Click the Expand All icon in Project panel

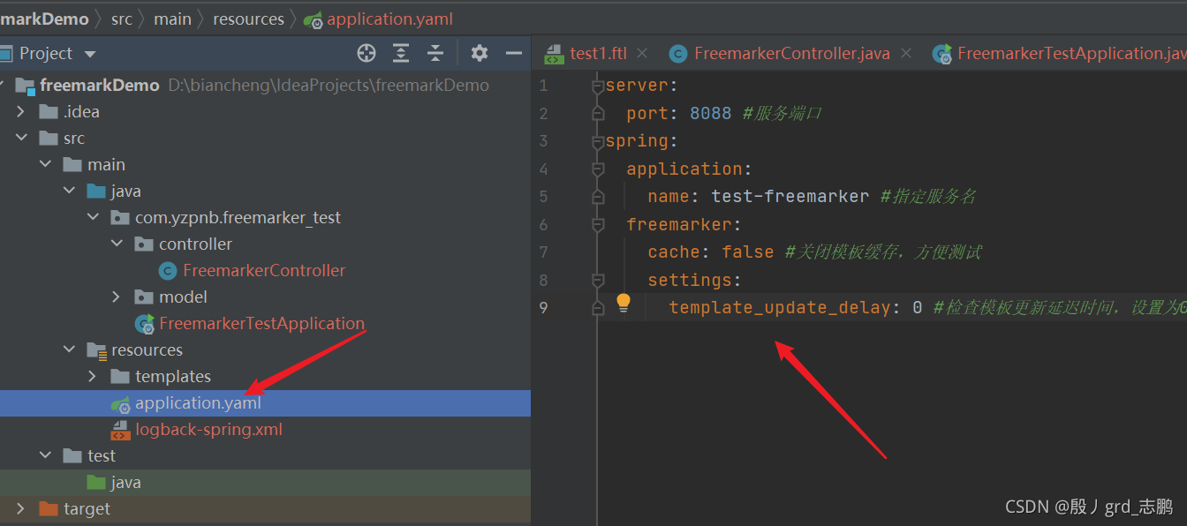click(401, 54)
